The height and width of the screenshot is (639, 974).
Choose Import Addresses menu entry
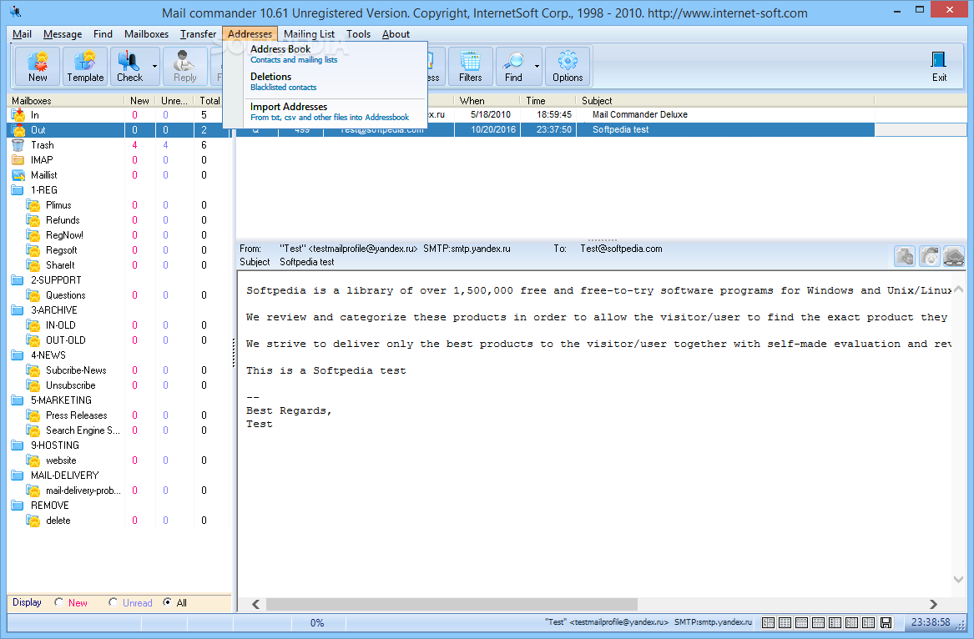tap(325, 112)
